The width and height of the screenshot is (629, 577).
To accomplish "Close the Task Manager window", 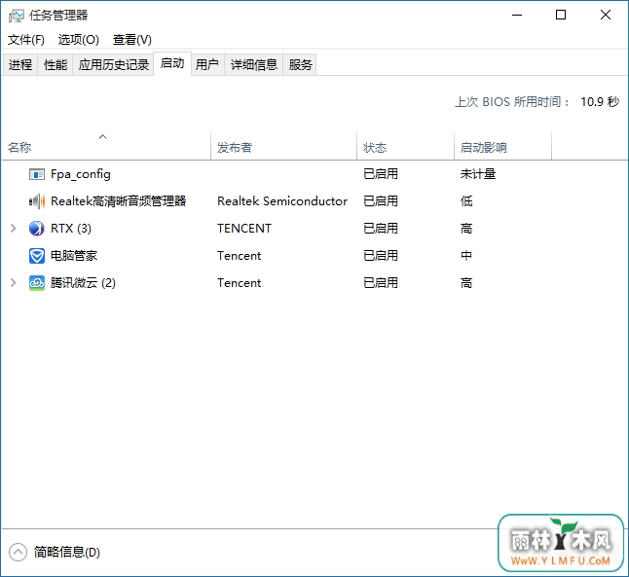I will (x=606, y=16).
